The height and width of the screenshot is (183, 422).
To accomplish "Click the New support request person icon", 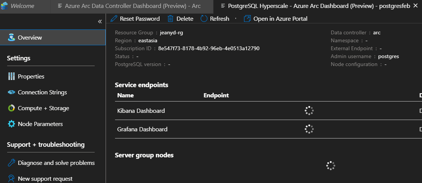I will 11,179.
